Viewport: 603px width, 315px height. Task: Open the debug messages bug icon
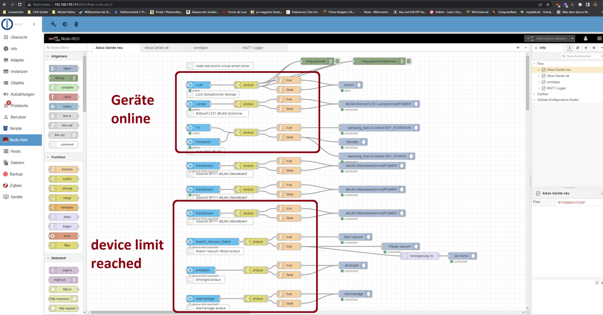point(586,48)
